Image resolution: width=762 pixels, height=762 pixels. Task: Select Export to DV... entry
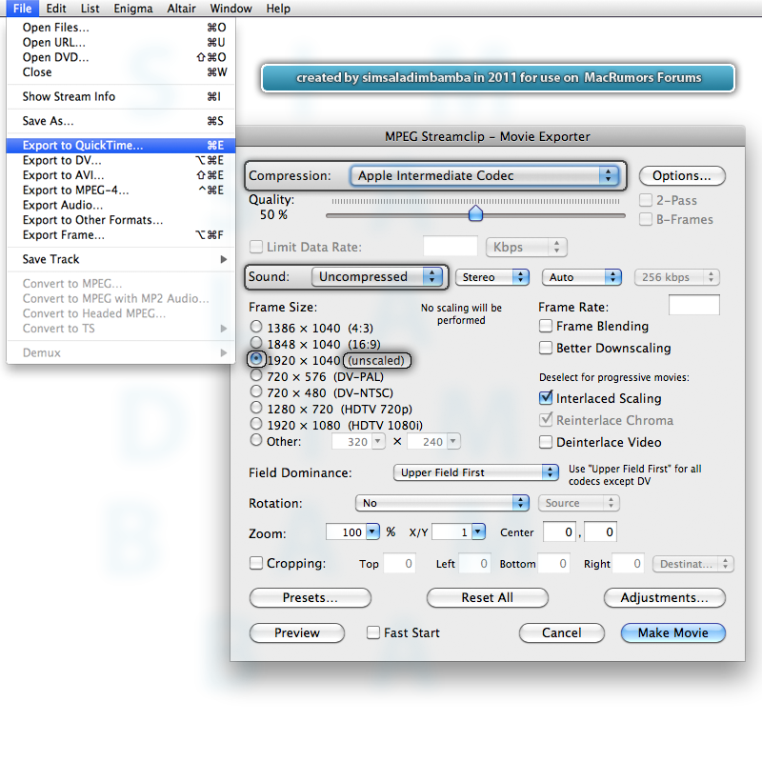[x=121, y=160]
